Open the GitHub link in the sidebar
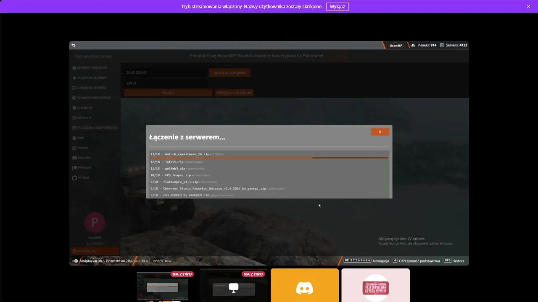Viewport: 538px width, 302px height. pyautogui.click(x=81, y=178)
